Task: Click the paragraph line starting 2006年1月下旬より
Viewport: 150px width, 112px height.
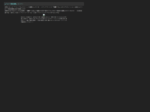Action: click(43, 11)
